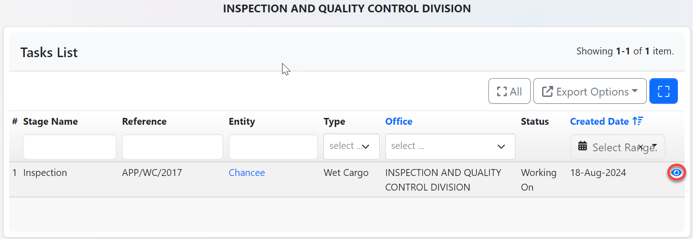Click the Entity filter input field

coord(273,147)
